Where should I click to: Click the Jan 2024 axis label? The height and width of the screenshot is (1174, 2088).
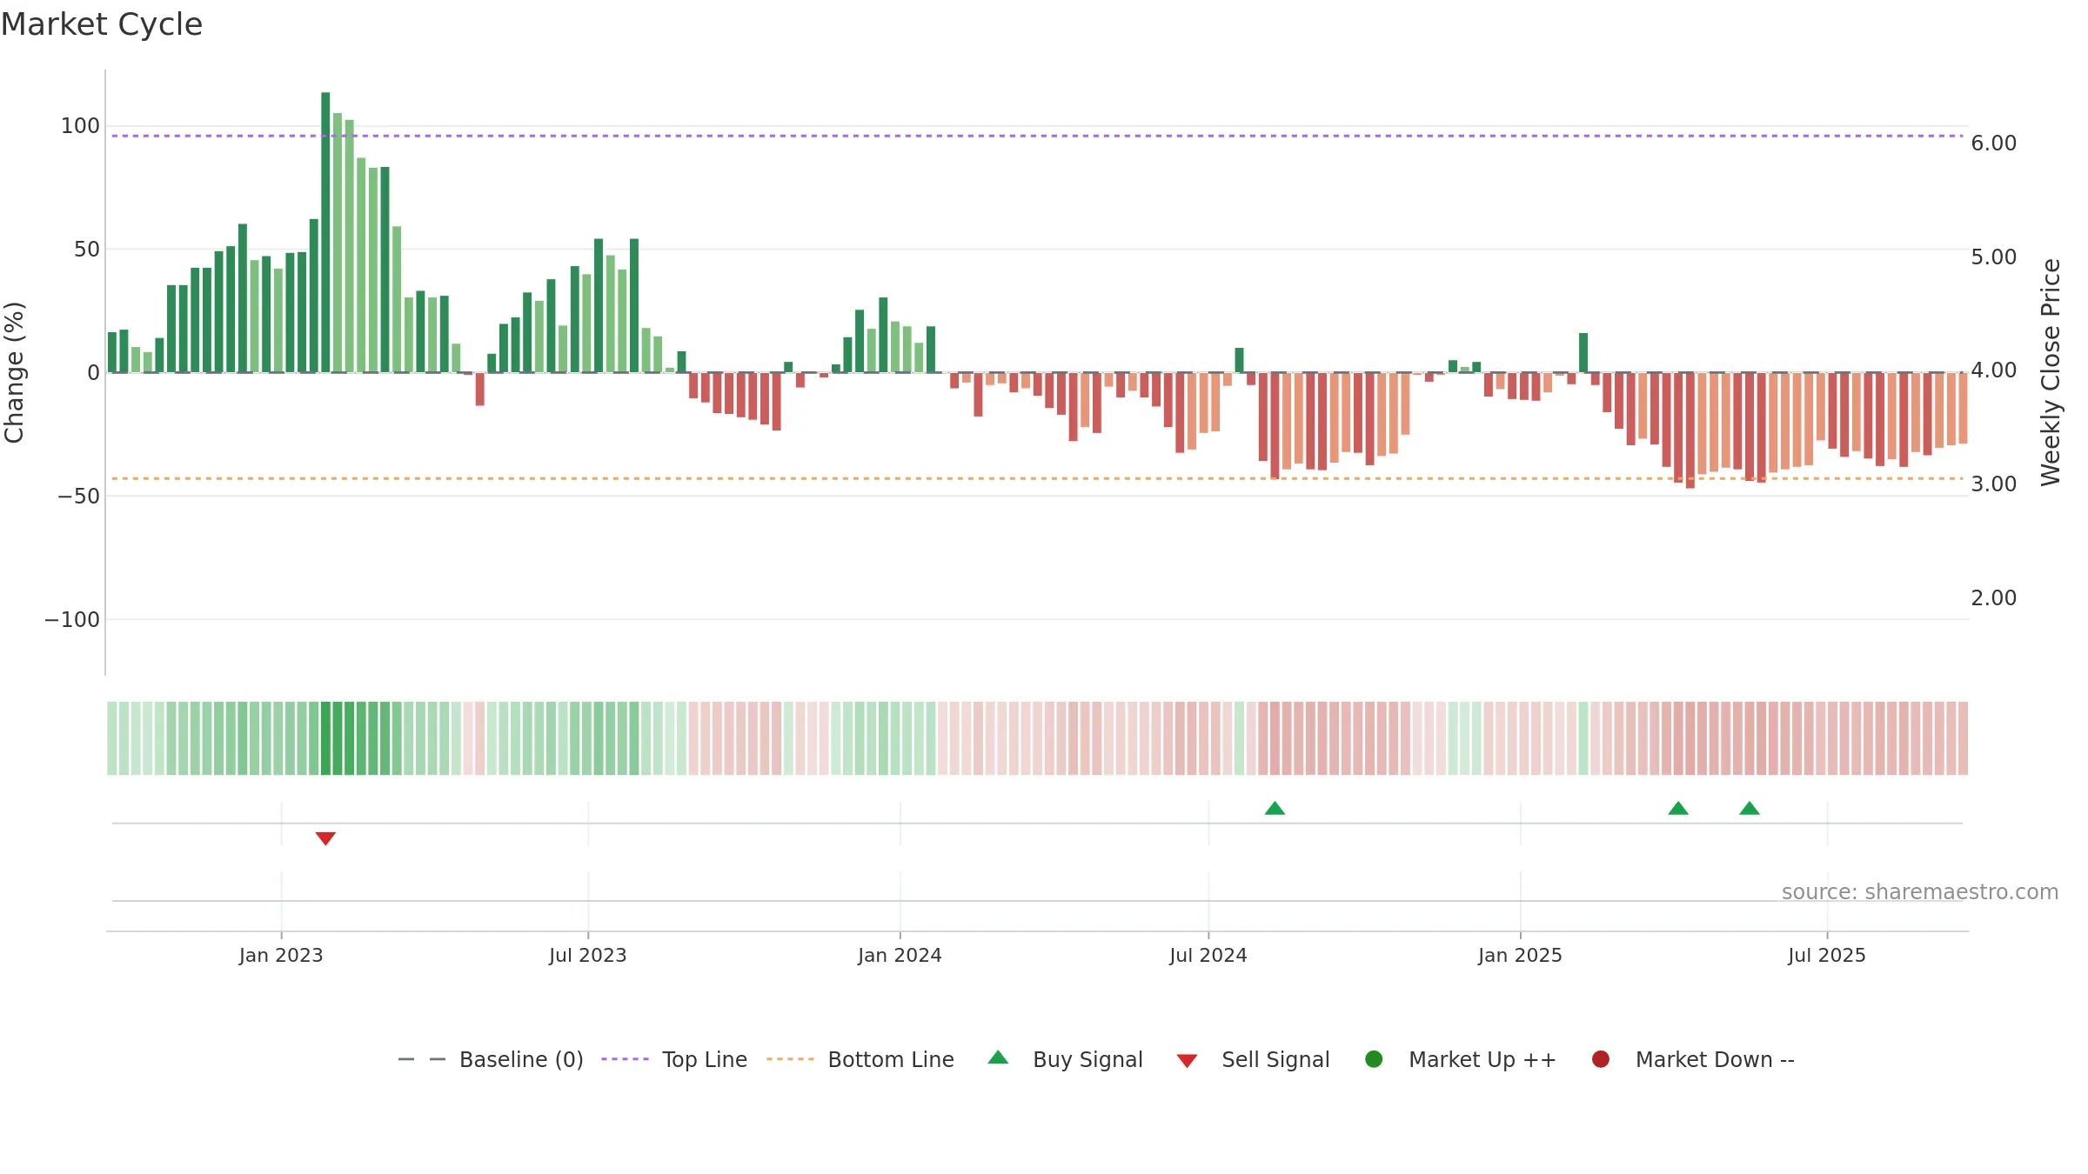900,956
